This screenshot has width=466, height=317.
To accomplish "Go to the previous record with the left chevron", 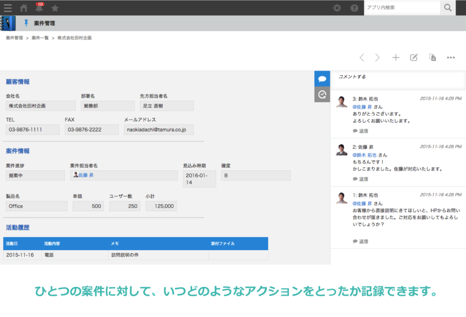I will point(362,57).
